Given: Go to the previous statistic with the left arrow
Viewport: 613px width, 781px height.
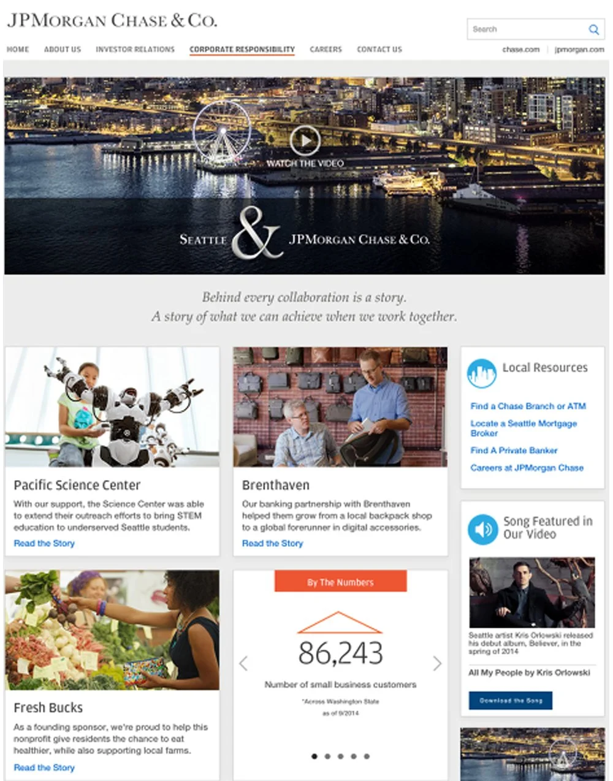Looking at the screenshot, I should click(x=243, y=663).
